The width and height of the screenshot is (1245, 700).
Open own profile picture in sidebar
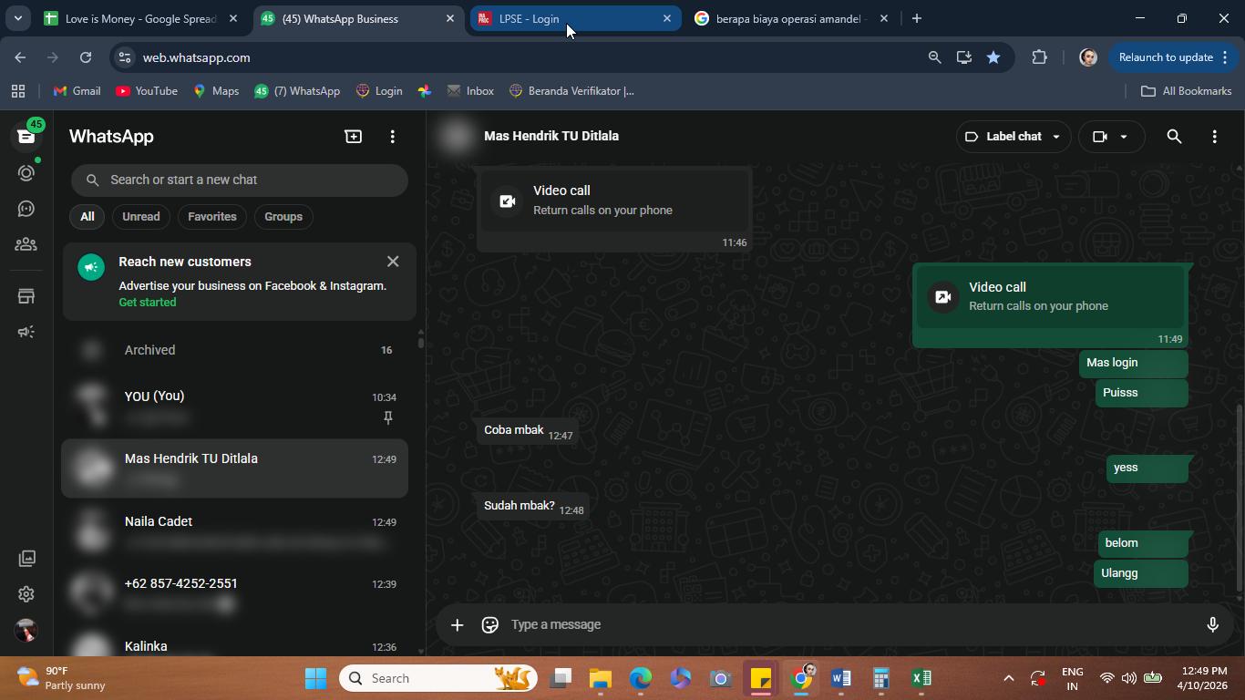[26, 630]
